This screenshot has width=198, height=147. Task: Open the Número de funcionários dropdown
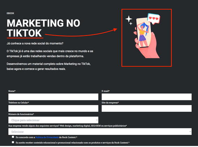pos(53,120)
